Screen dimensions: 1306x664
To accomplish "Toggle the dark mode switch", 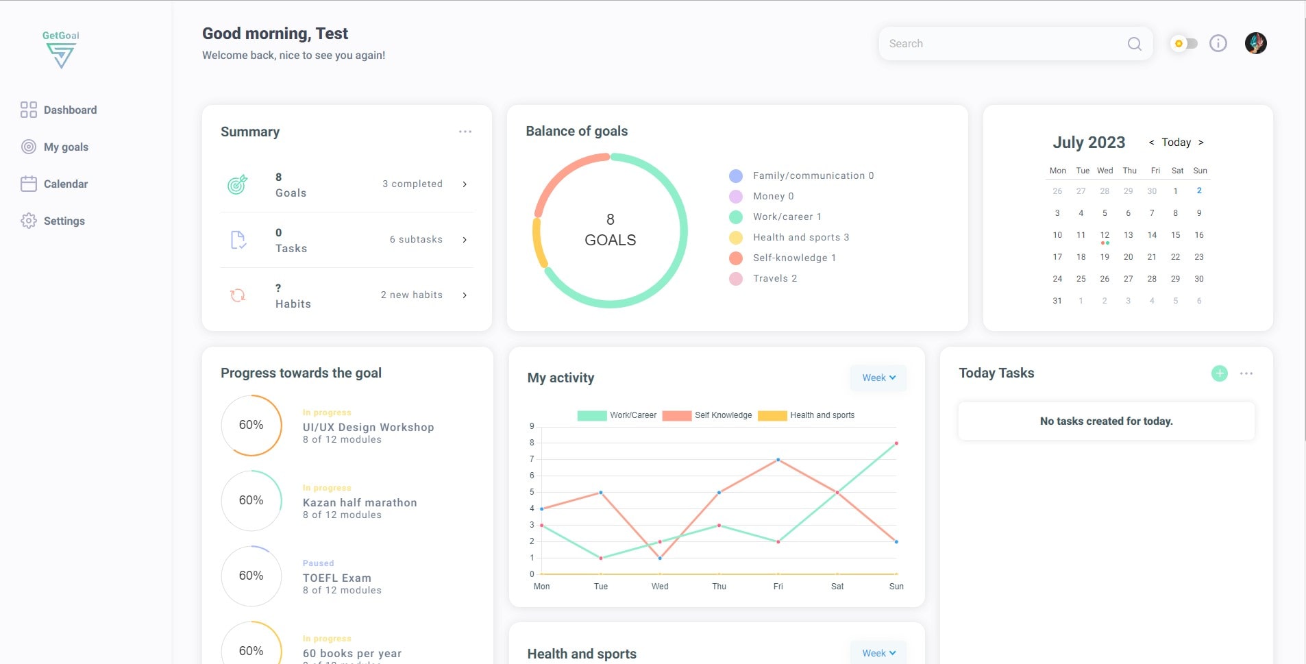I will coord(1184,43).
